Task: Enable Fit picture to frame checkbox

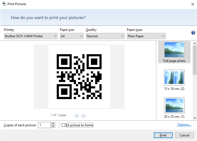Action: point(63,125)
